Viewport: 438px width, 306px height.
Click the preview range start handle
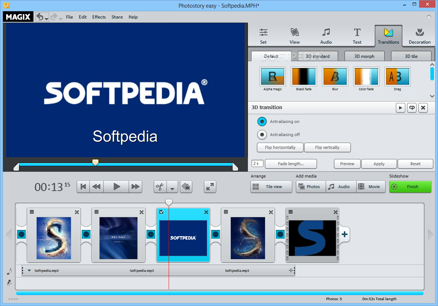pos(16,167)
